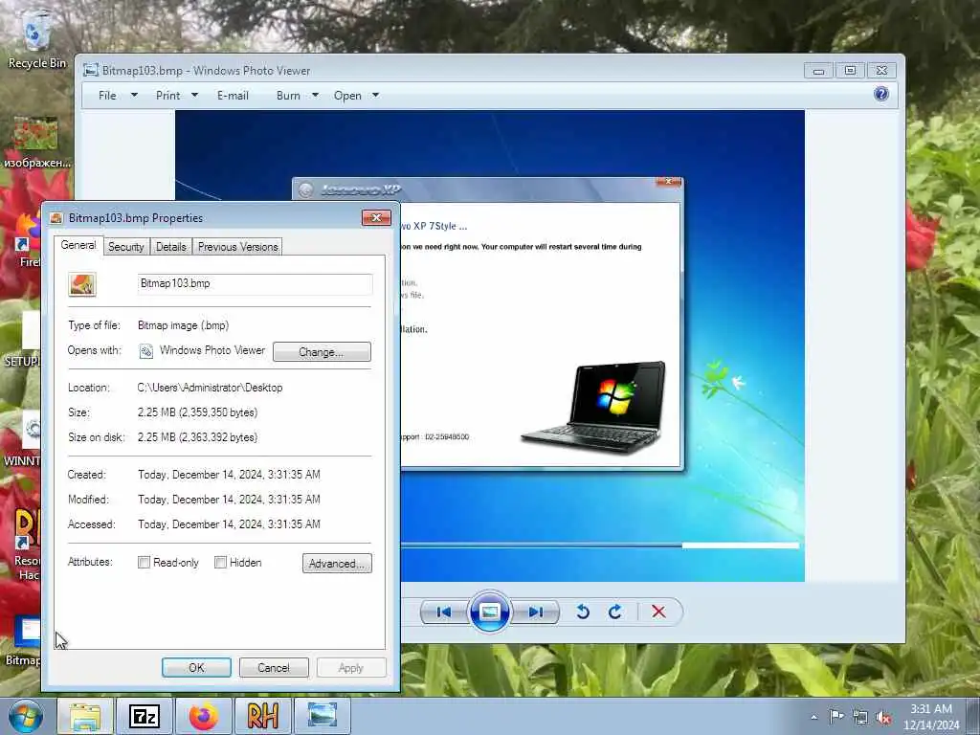
Task: Open the File dropdown menu
Action: click(118, 96)
